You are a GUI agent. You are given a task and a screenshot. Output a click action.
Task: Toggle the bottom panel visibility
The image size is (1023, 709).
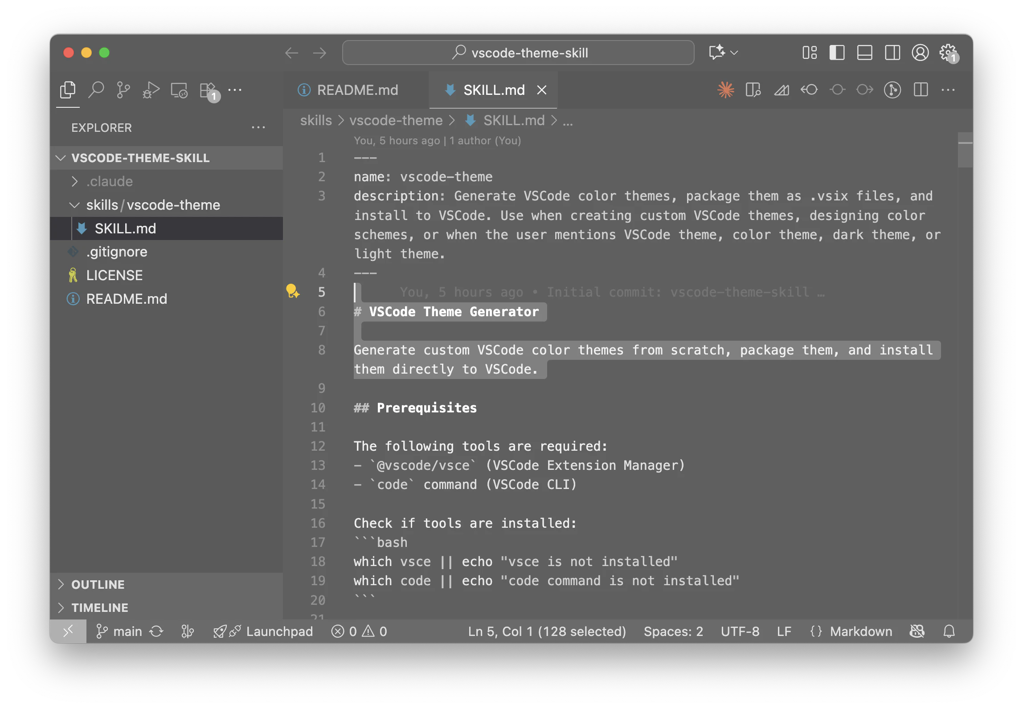[864, 53]
